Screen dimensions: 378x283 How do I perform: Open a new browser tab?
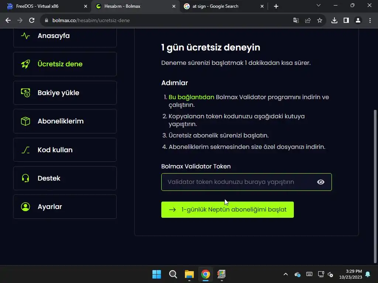276,6
